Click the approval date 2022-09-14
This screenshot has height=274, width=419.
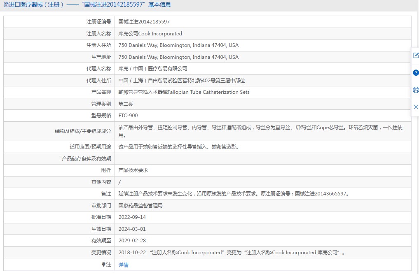coord(132,217)
